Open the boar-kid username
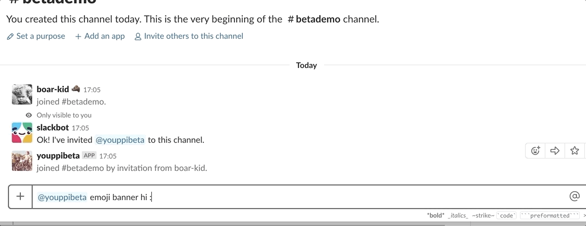The height and width of the screenshot is (226, 586). (53, 89)
